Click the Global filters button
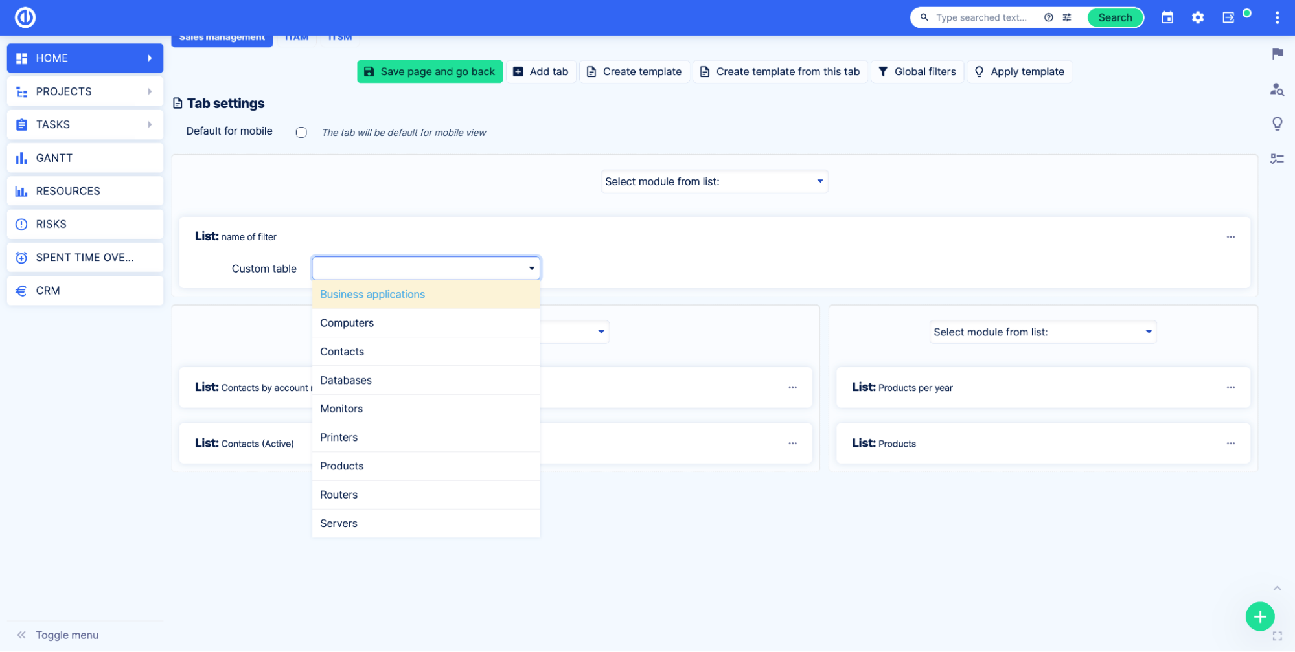 (917, 71)
